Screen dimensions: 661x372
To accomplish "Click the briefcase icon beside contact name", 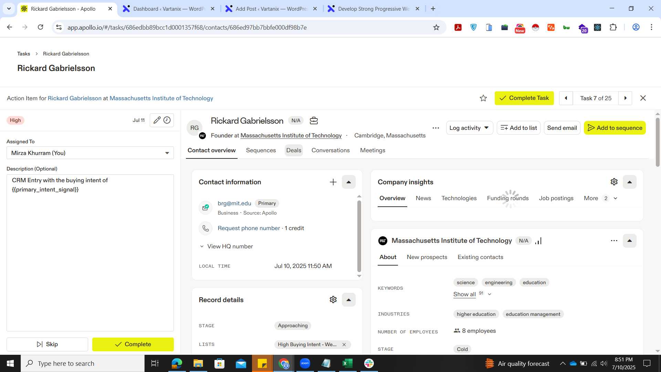I will tap(314, 121).
